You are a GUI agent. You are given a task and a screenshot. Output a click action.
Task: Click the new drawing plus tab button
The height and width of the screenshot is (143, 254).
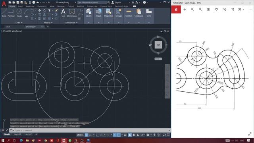[x=48, y=27]
